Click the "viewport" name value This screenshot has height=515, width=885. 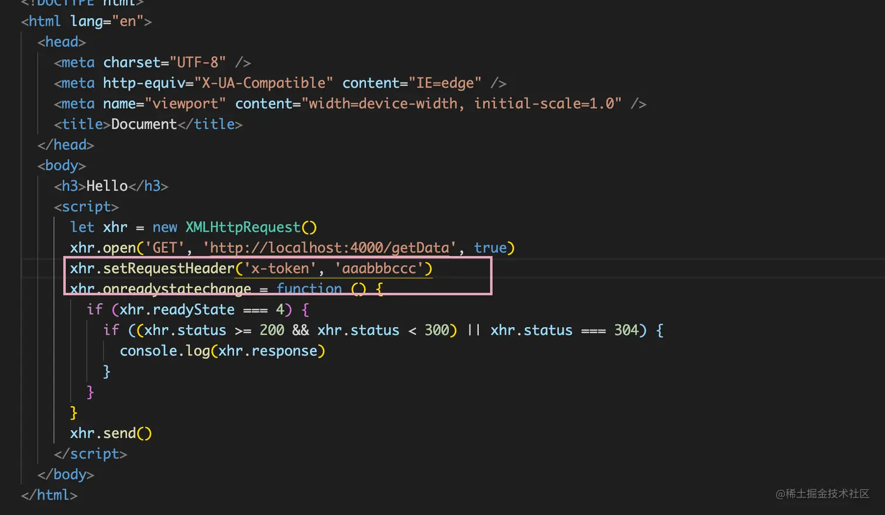186,104
